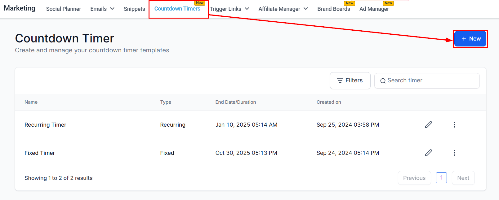Open the Ad Manager tab
This screenshot has height=200, width=499.
click(374, 9)
